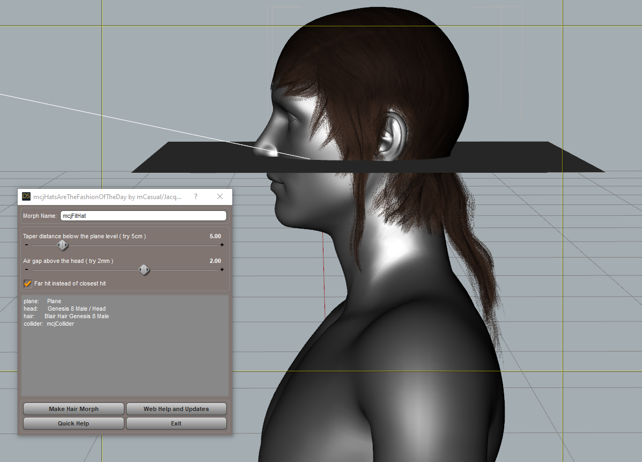Click the Make Hair Morph button
This screenshot has width=642, height=462.
[73, 409]
